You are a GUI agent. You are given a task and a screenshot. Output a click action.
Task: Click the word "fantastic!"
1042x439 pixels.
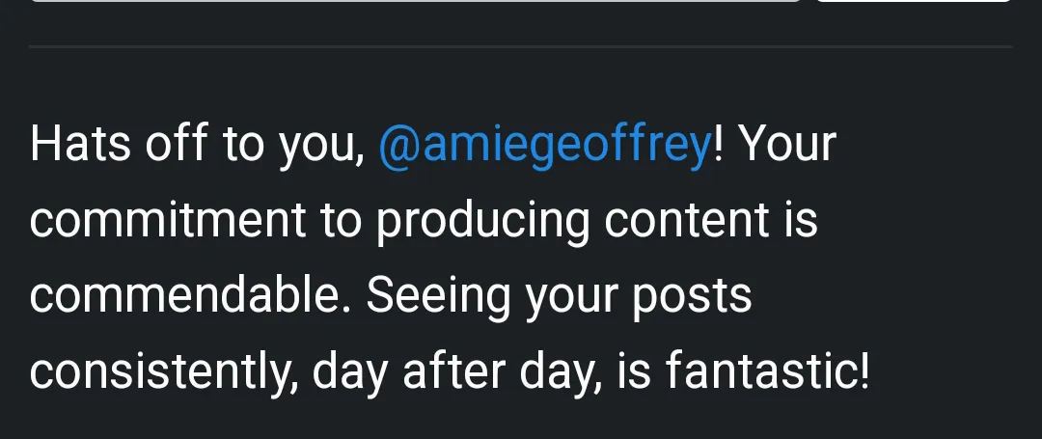pyautogui.click(x=767, y=370)
